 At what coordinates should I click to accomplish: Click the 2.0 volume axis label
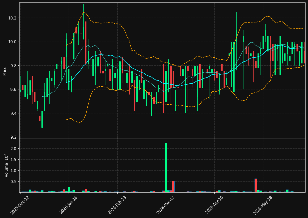click(14, 149)
